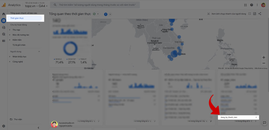Image resolution: width=269 pixels, height=130 pixels.
Task: Toggle fullscreen view of the report
Action: click(x=250, y=14)
